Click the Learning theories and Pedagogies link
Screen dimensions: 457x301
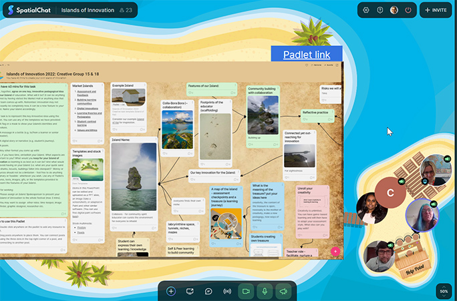point(90,115)
